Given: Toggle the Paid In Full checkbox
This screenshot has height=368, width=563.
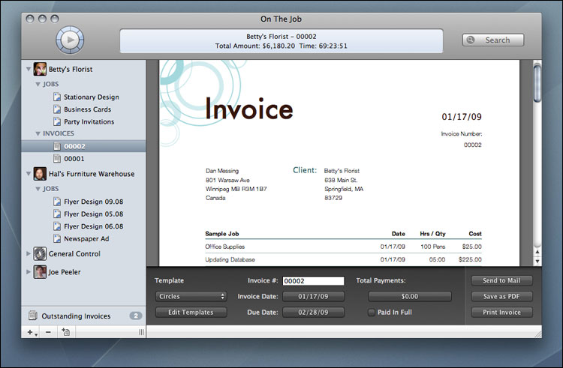Looking at the screenshot, I should [x=371, y=313].
